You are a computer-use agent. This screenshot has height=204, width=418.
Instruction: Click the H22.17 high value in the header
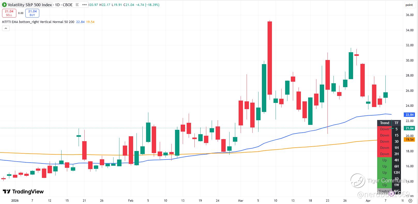[105, 5]
